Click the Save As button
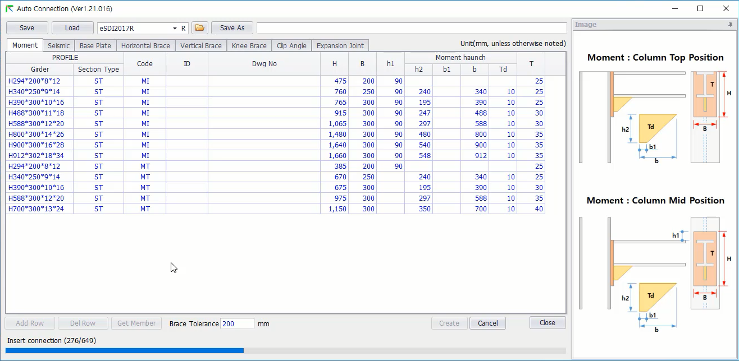Viewport: 739px width, 361px height. coord(232,28)
